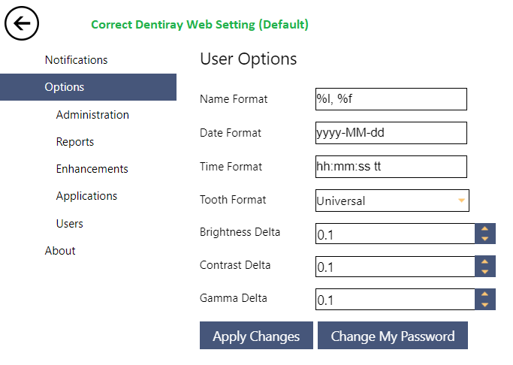Select Applications in the sidebar
This screenshot has width=513, height=365.
click(86, 196)
